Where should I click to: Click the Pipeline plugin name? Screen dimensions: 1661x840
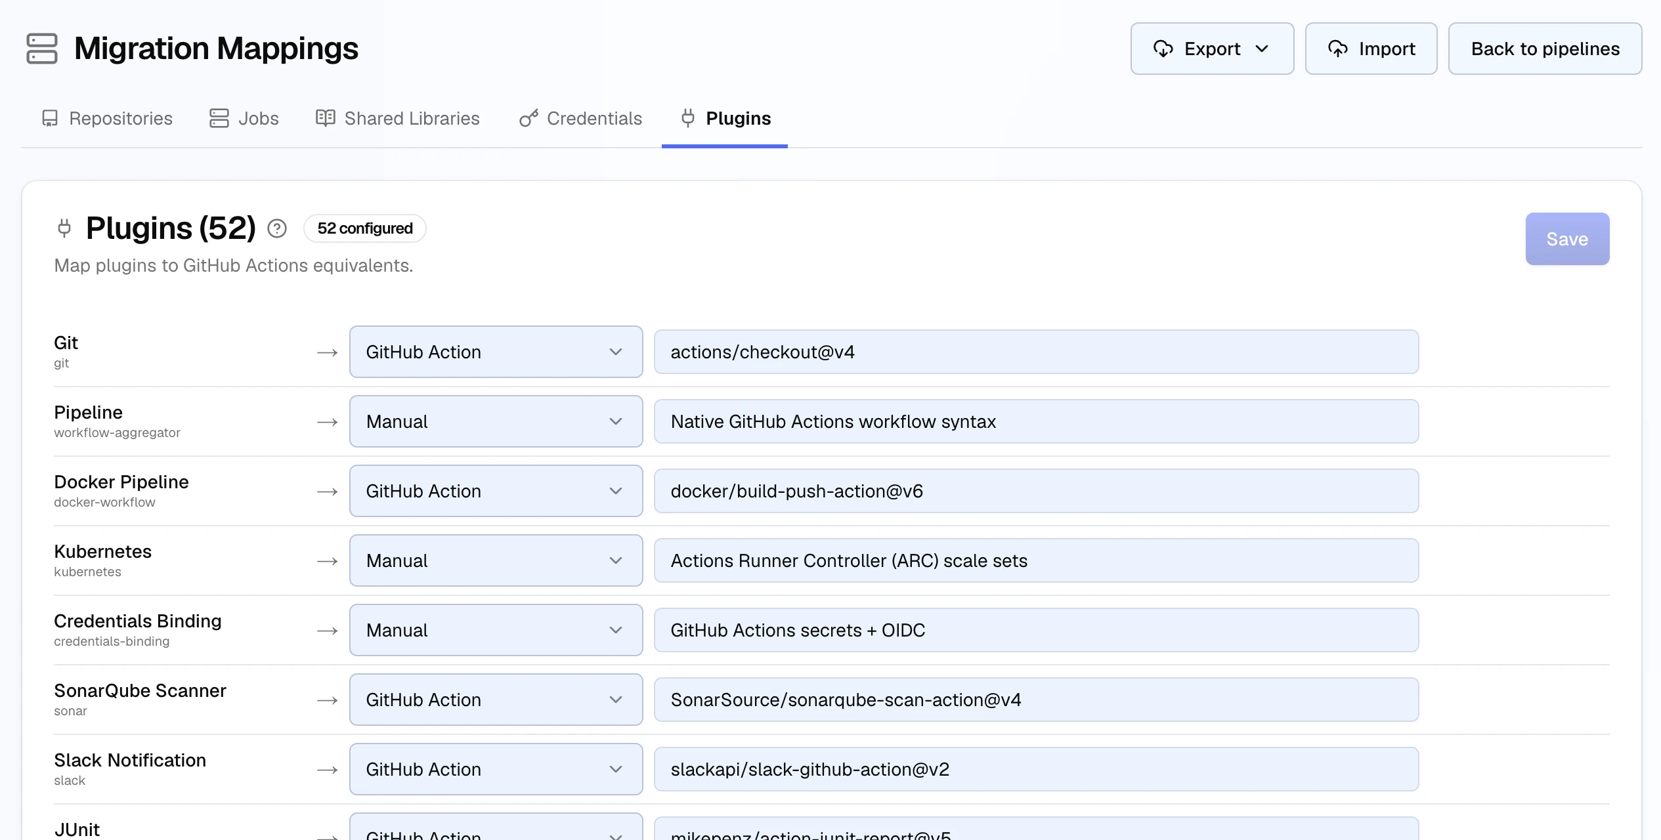point(88,412)
